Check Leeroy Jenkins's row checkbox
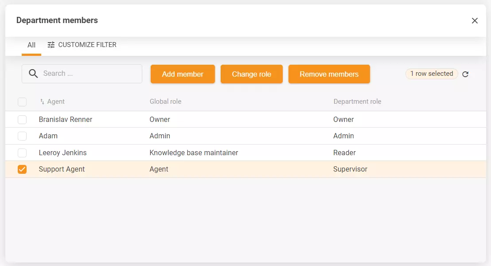The image size is (491, 266). tap(22, 153)
